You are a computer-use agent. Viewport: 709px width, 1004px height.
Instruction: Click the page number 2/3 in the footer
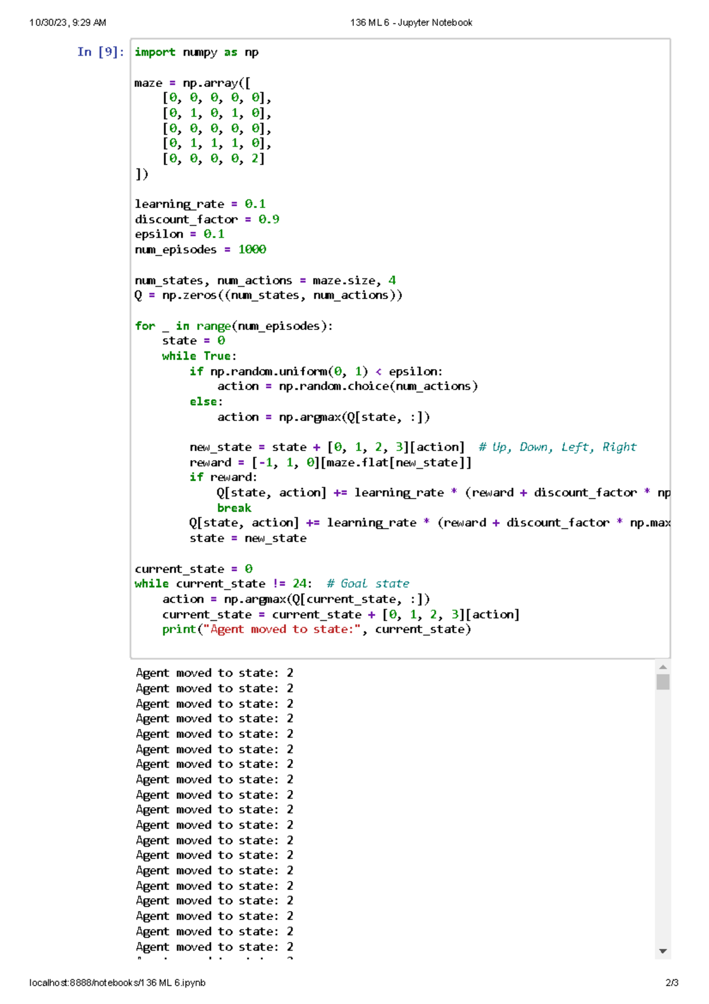click(671, 983)
